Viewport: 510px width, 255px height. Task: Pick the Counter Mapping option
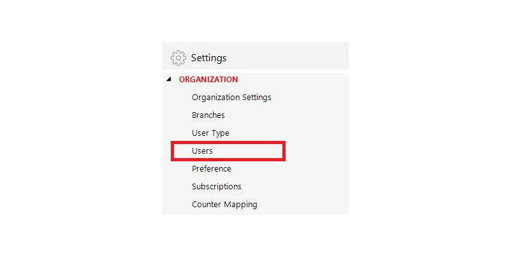pos(224,205)
